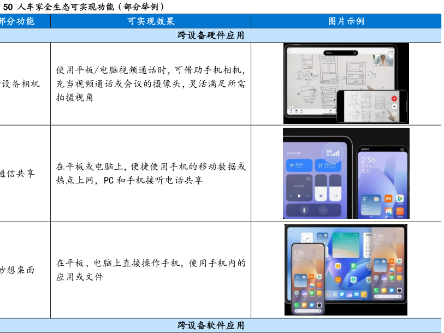Toggle the Xiaomi 14 mobile data tile
This screenshot has width=444, height=333.
coord(329,165)
